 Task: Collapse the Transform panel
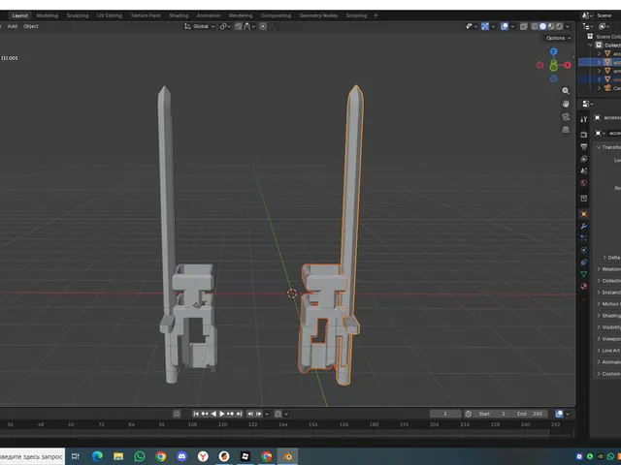click(x=599, y=147)
